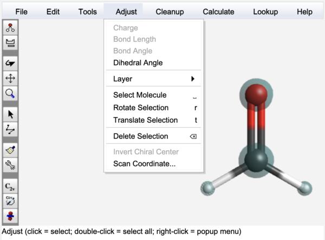325x240 pixels.
Task: Open the Cleanup menu
Action: (170, 11)
